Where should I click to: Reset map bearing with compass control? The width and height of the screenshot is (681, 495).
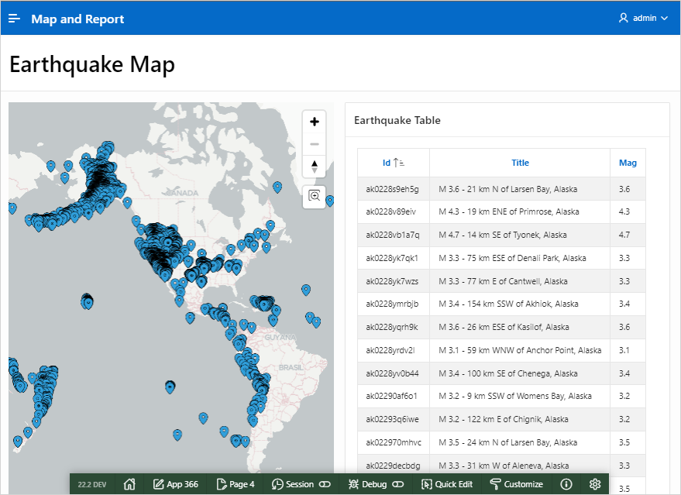pyautogui.click(x=314, y=166)
